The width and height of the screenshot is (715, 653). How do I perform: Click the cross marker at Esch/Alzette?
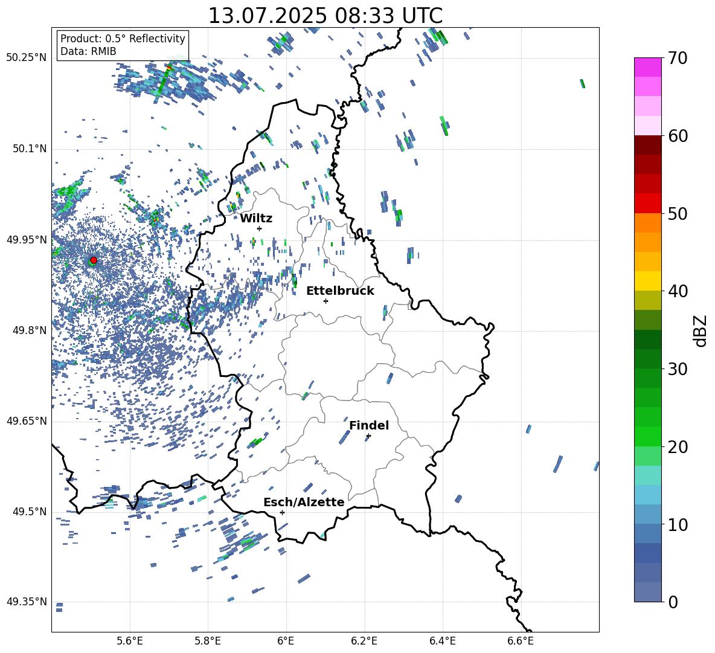pyautogui.click(x=282, y=512)
